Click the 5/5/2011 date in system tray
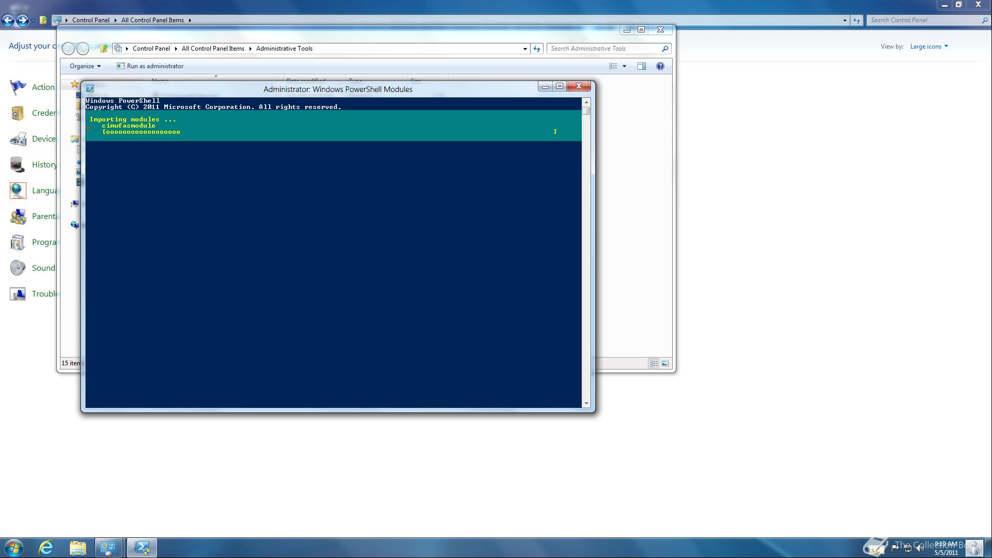Viewport: 992px width, 558px height. (x=946, y=552)
